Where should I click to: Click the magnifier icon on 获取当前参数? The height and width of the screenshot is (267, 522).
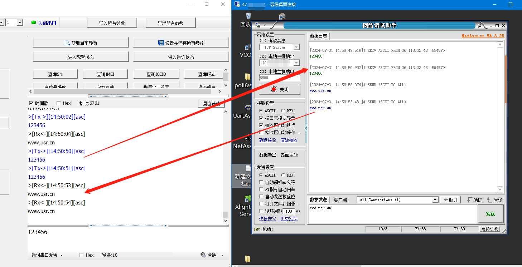coord(67,43)
